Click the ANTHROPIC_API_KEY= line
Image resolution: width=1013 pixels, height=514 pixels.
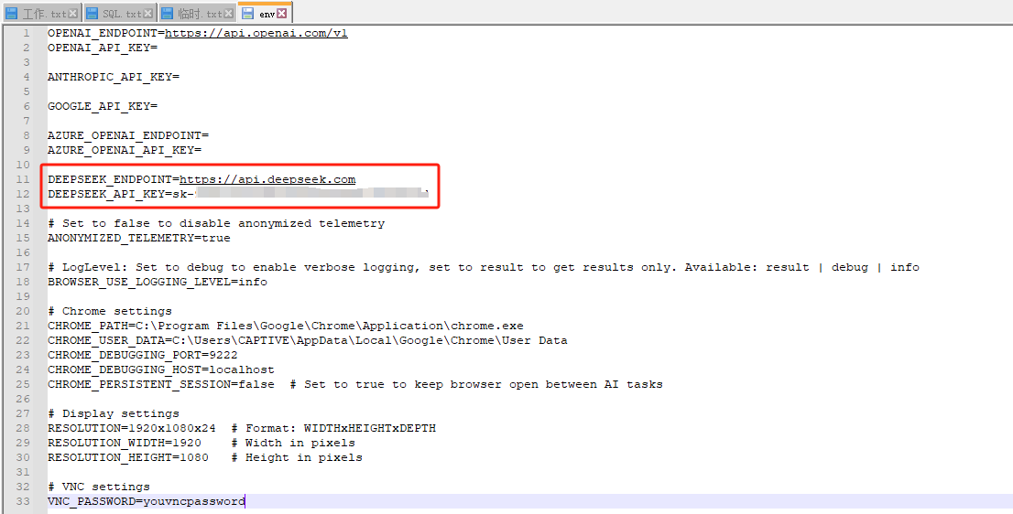(114, 77)
